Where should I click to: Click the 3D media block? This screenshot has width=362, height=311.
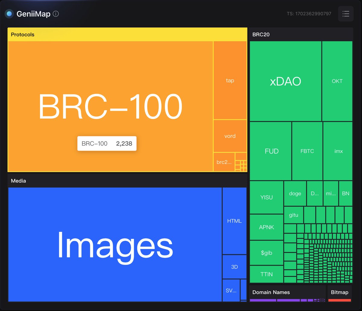pos(234,266)
